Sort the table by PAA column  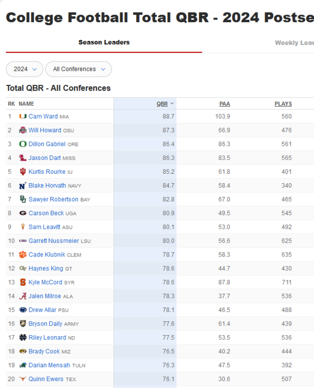225,104
